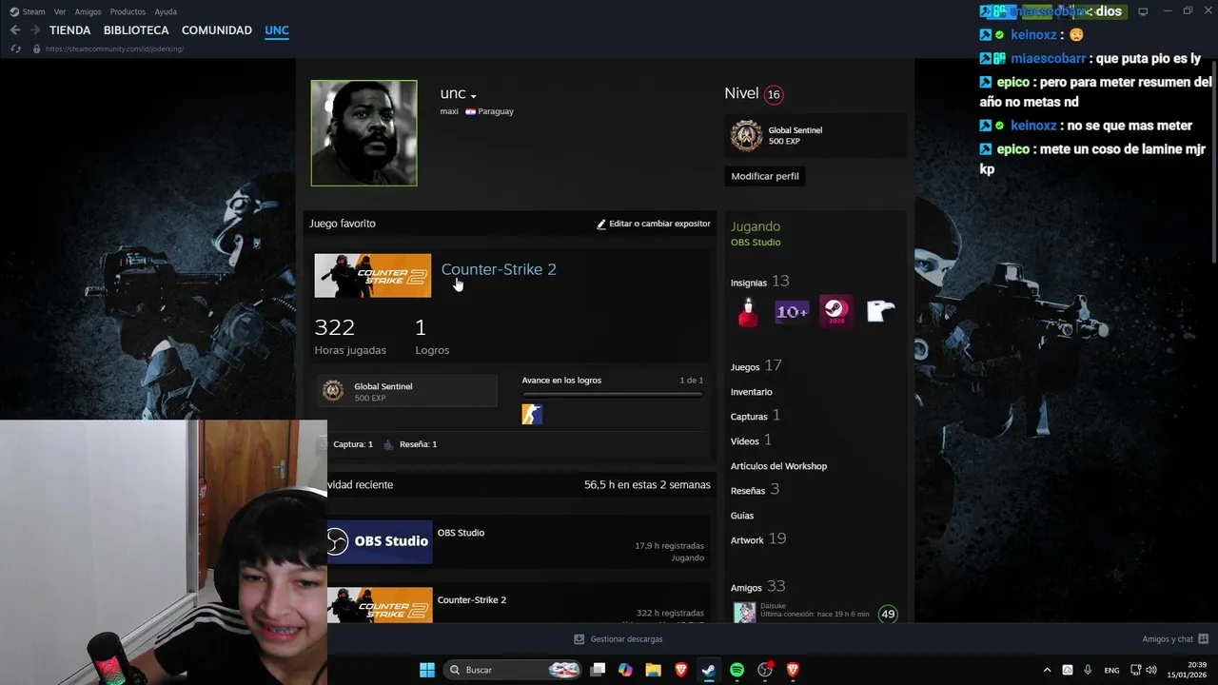
Task: Click the white eagle badge icon
Action: [x=880, y=311]
